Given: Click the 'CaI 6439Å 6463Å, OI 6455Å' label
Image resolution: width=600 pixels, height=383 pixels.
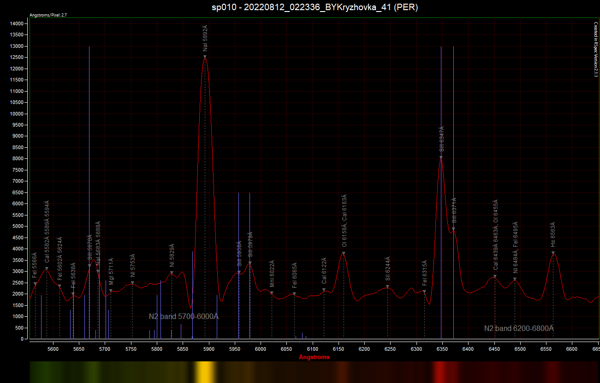Looking at the screenshot, I should (496, 235).
